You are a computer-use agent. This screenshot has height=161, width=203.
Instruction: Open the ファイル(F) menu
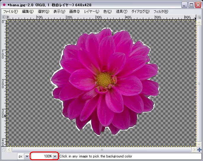(10, 12)
